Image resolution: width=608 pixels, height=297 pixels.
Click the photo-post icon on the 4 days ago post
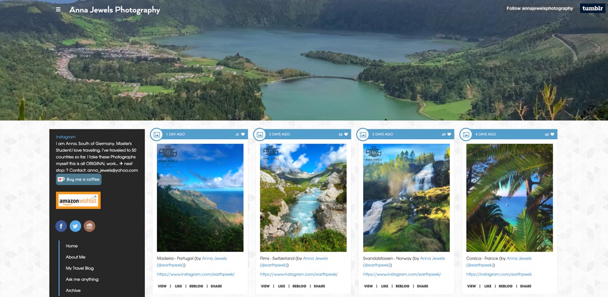click(x=466, y=135)
